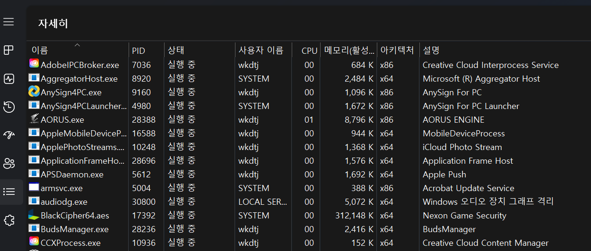Click the AdobeIPCBroker.exe Creative Cloud icon
591x251 pixels.
point(34,64)
